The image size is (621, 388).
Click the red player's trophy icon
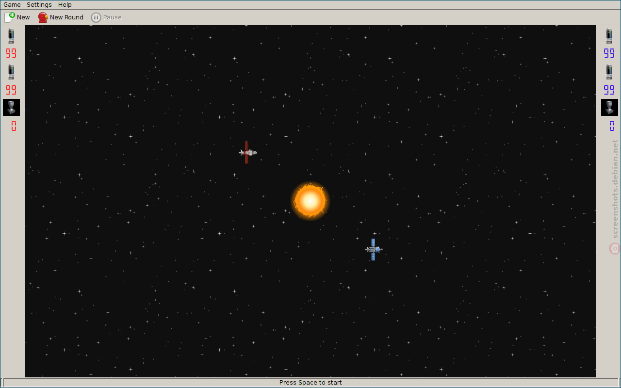tap(11, 107)
